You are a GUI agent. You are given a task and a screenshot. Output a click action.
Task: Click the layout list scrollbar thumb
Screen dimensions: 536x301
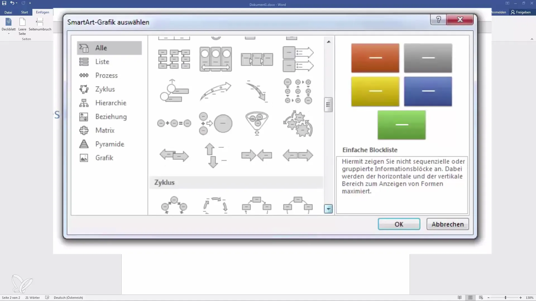tap(328, 105)
